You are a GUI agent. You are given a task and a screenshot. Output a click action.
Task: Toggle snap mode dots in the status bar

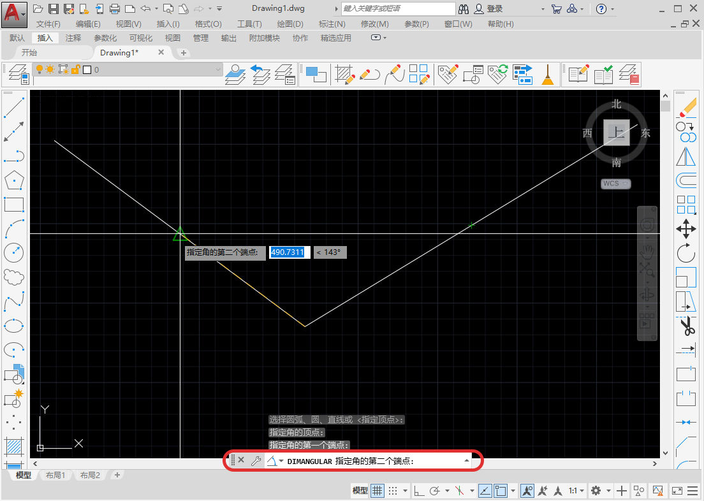pos(393,490)
